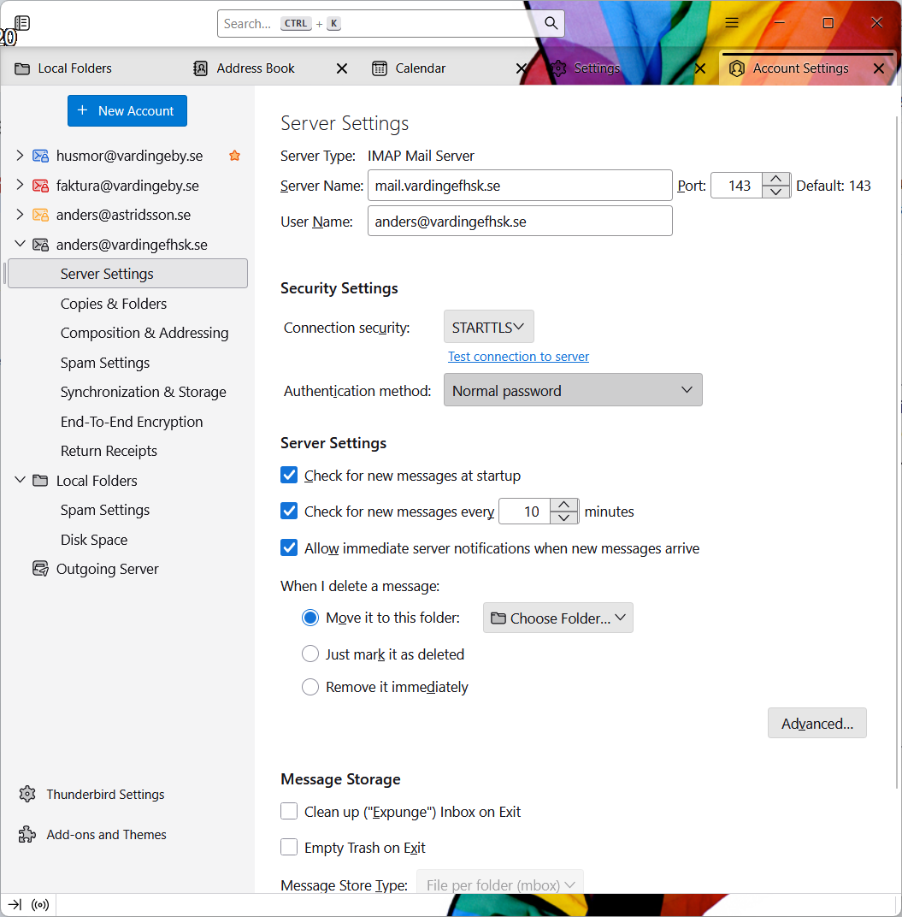Close the Settings tab

(x=699, y=68)
